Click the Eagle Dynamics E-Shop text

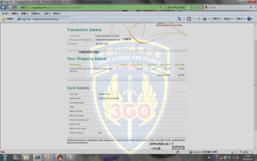[107, 36]
